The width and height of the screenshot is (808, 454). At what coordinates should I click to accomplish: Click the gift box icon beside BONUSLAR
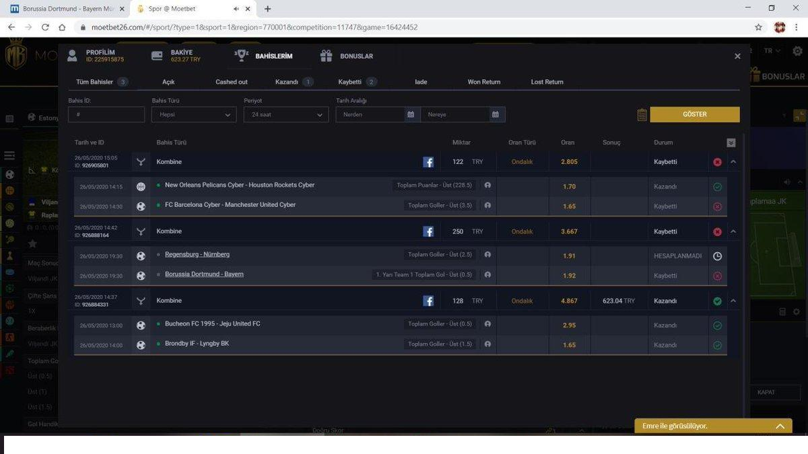point(326,56)
